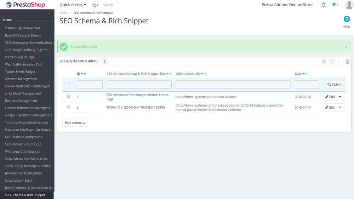
Task: Export to SQL Manager database icon
Action: (348, 62)
